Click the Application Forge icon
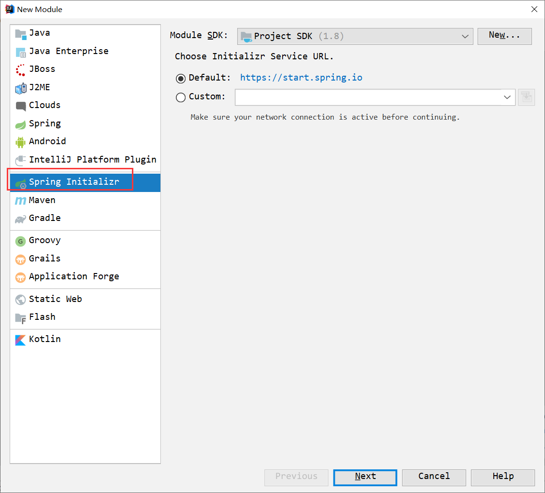545x493 pixels. pos(20,277)
